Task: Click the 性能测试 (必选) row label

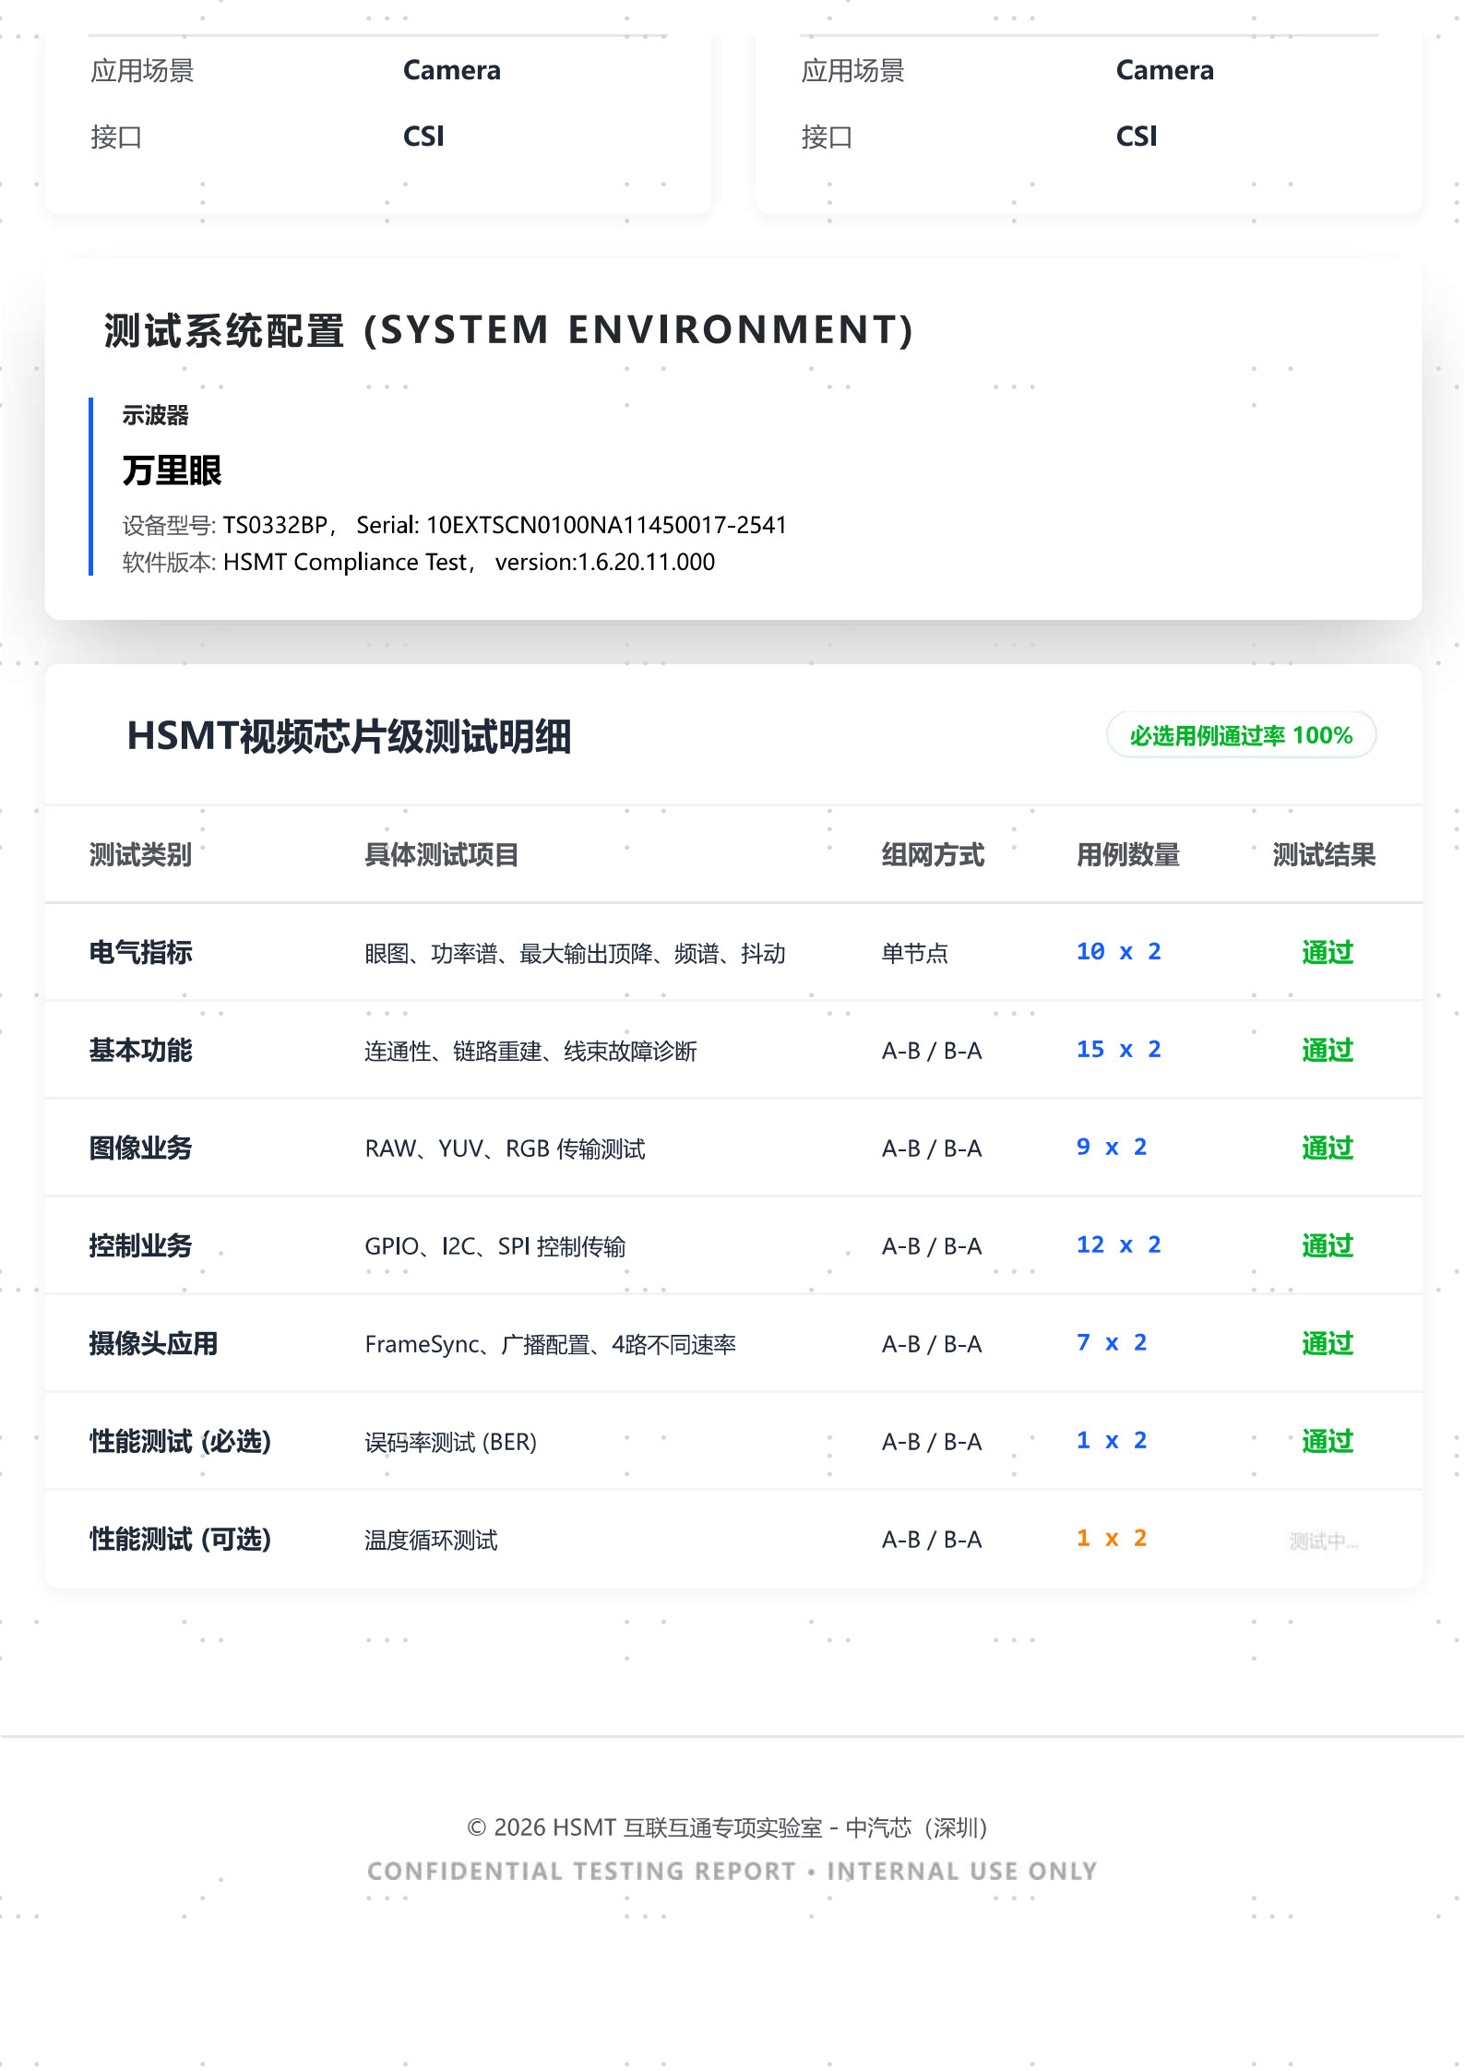Action: point(180,1441)
